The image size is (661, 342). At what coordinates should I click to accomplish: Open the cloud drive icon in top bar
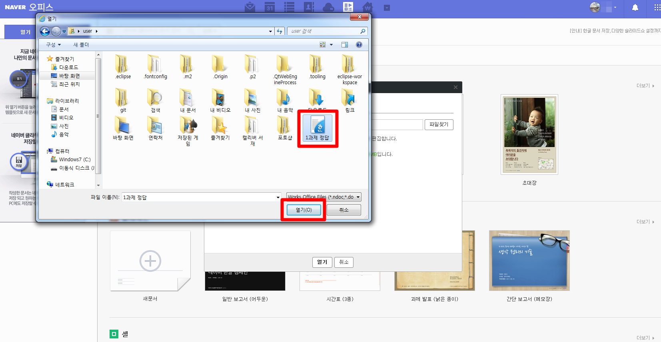pyautogui.click(x=328, y=7)
